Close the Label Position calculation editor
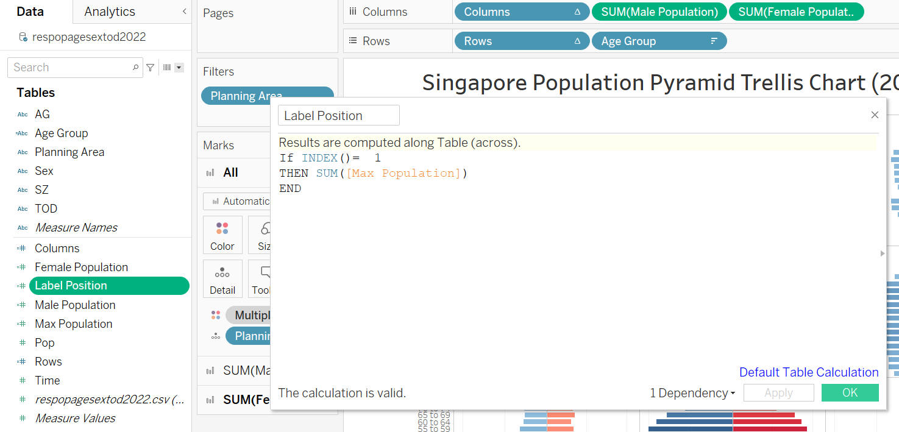 (x=875, y=115)
